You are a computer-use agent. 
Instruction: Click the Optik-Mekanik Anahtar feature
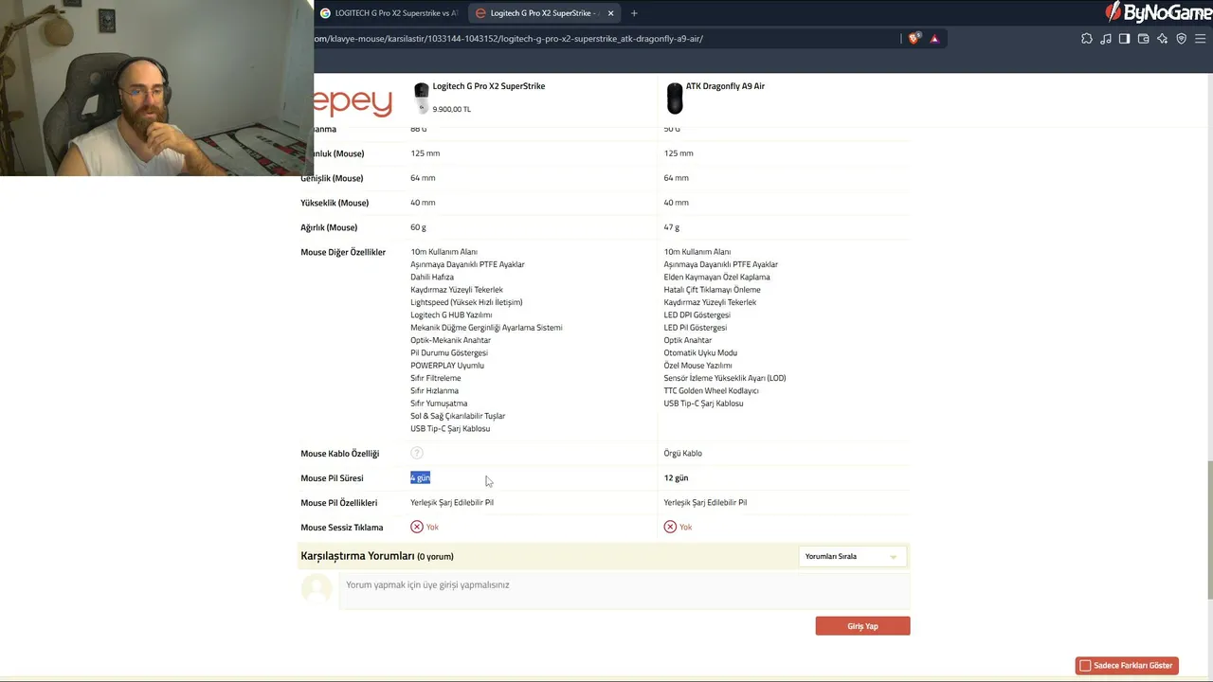pyautogui.click(x=450, y=340)
